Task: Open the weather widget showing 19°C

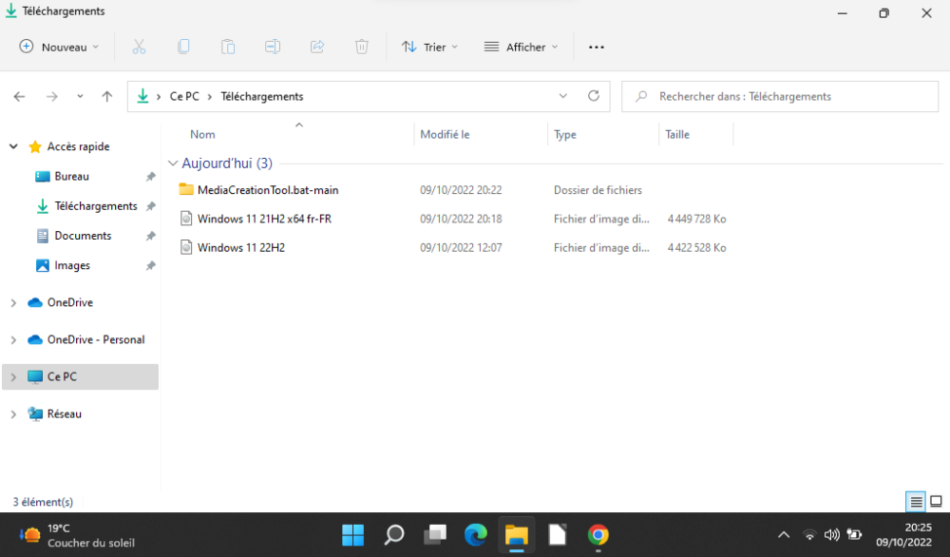Action: pos(77,535)
